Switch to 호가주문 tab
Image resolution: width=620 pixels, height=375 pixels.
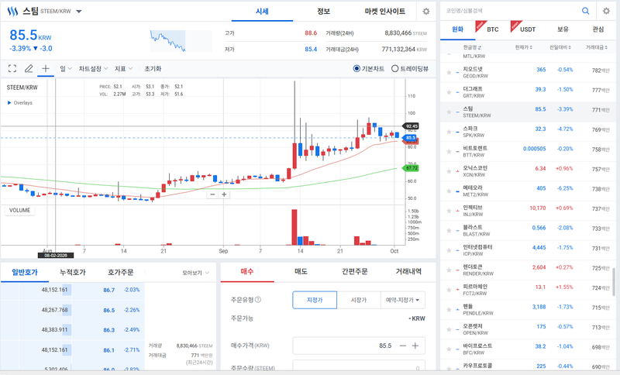click(121, 272)
